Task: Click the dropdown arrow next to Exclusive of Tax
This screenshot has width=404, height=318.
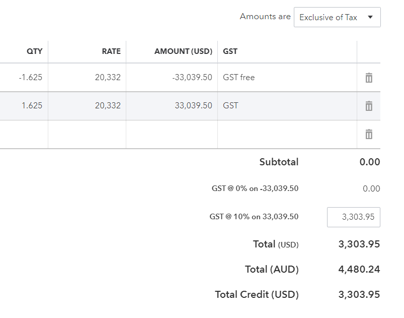Action: click(x=371, y=17)
